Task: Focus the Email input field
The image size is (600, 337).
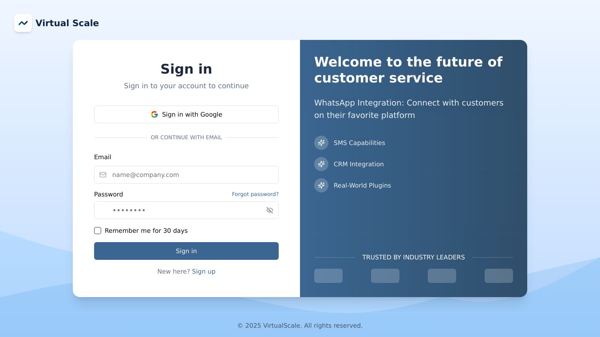Action: tap(191, 175)
